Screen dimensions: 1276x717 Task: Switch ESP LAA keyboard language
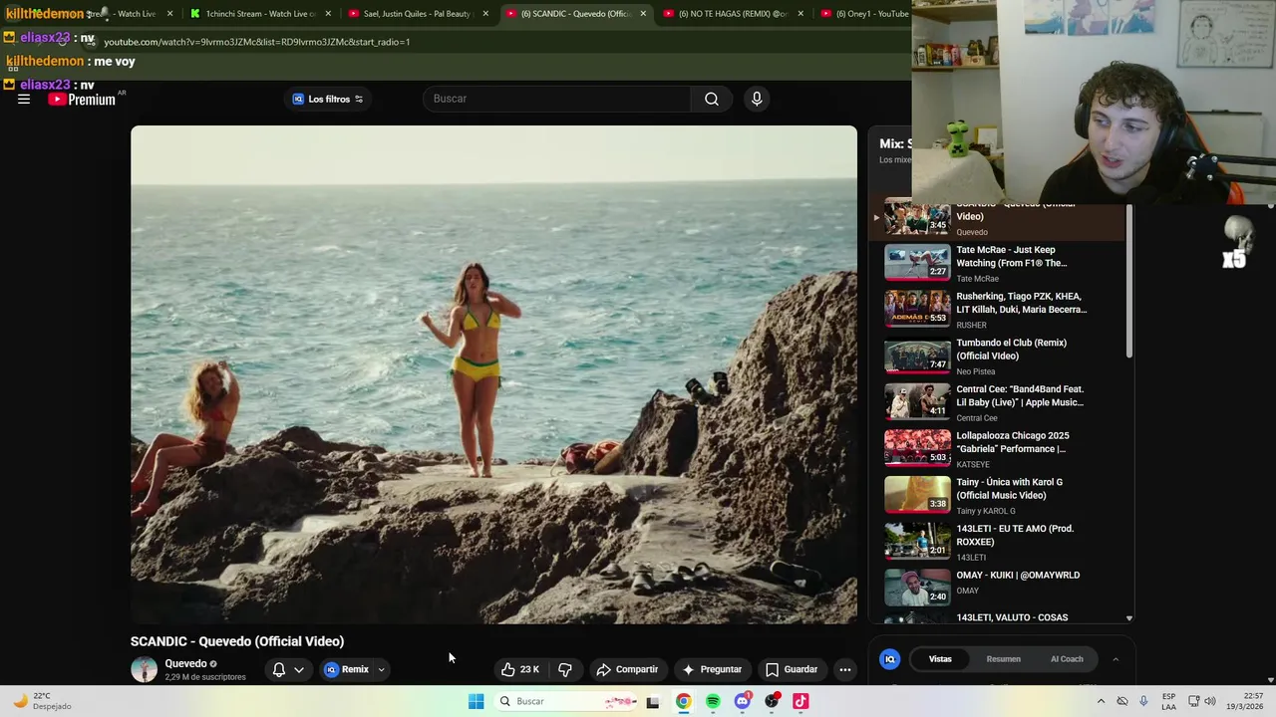coord(1168,701)
